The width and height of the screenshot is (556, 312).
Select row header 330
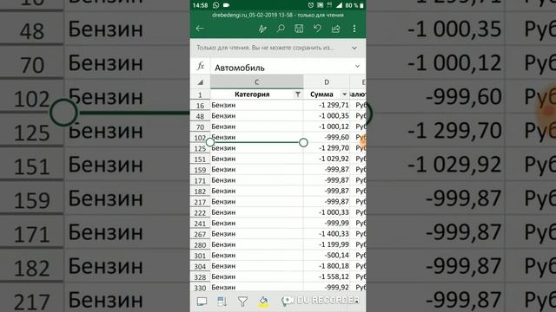click(200, 288)
